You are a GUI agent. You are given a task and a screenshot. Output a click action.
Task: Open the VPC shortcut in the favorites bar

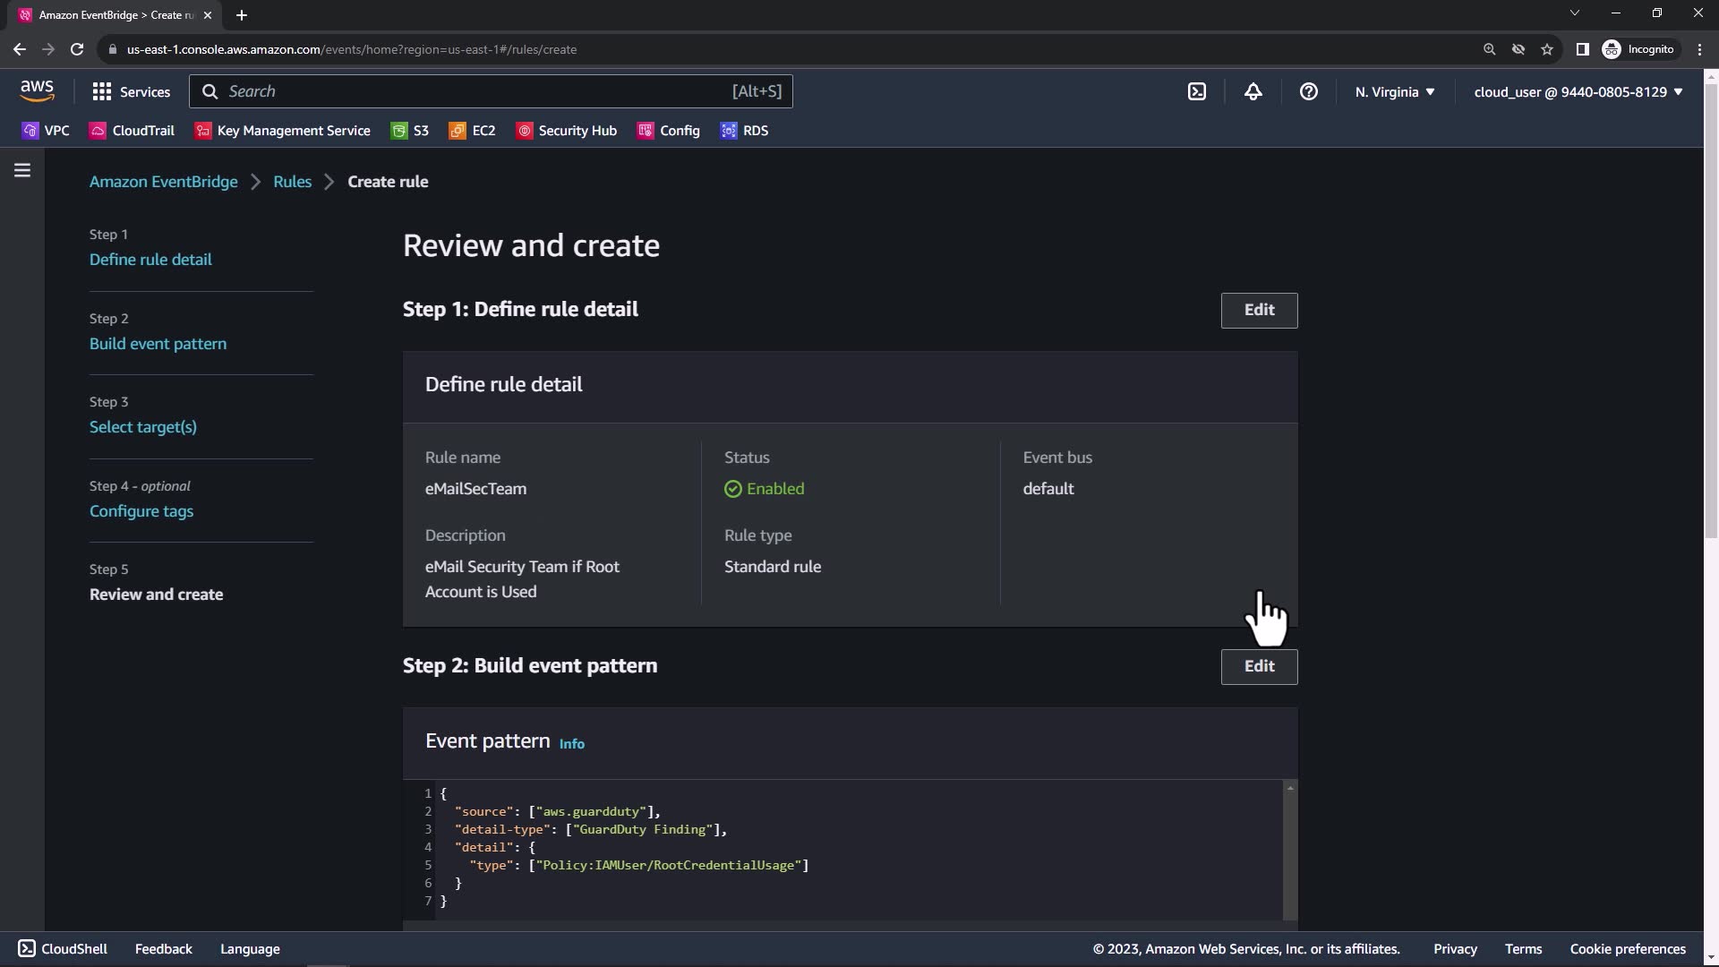point(46,131)
